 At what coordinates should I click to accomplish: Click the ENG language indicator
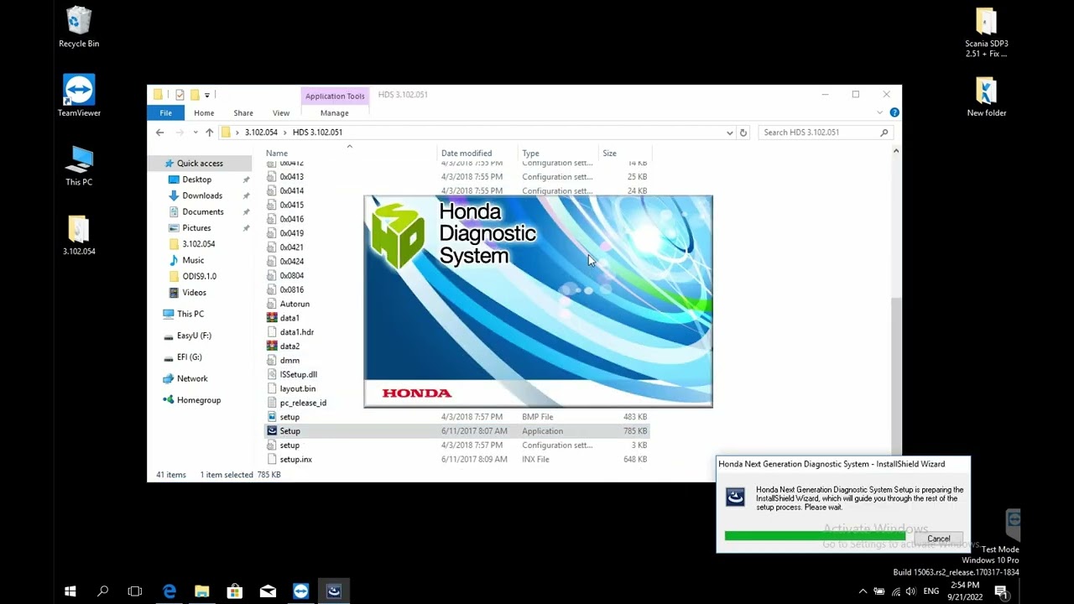click(931, 591)
